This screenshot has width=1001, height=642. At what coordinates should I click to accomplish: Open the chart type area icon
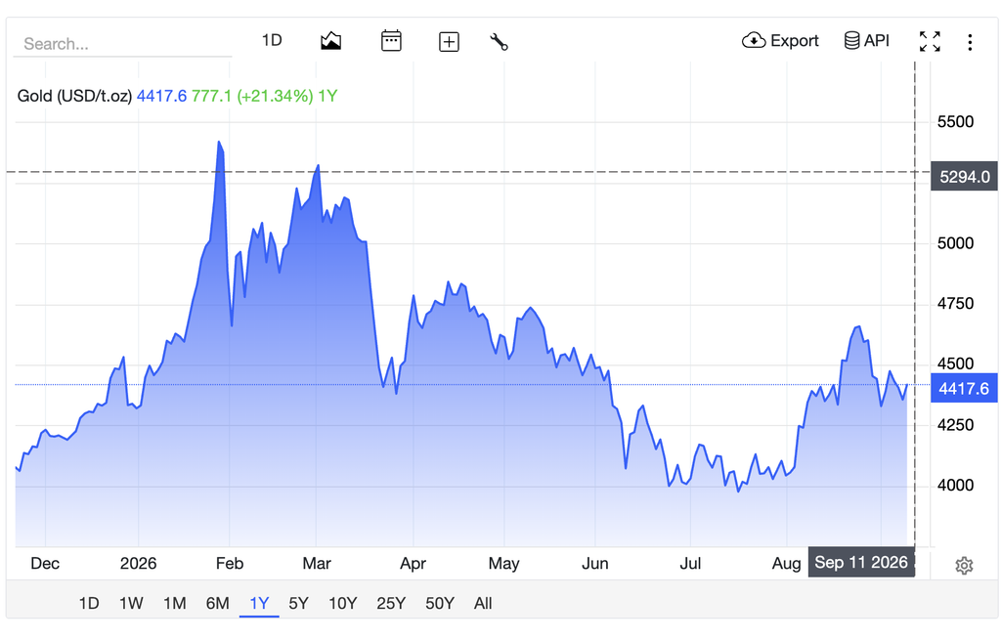(x=330, y=41)
